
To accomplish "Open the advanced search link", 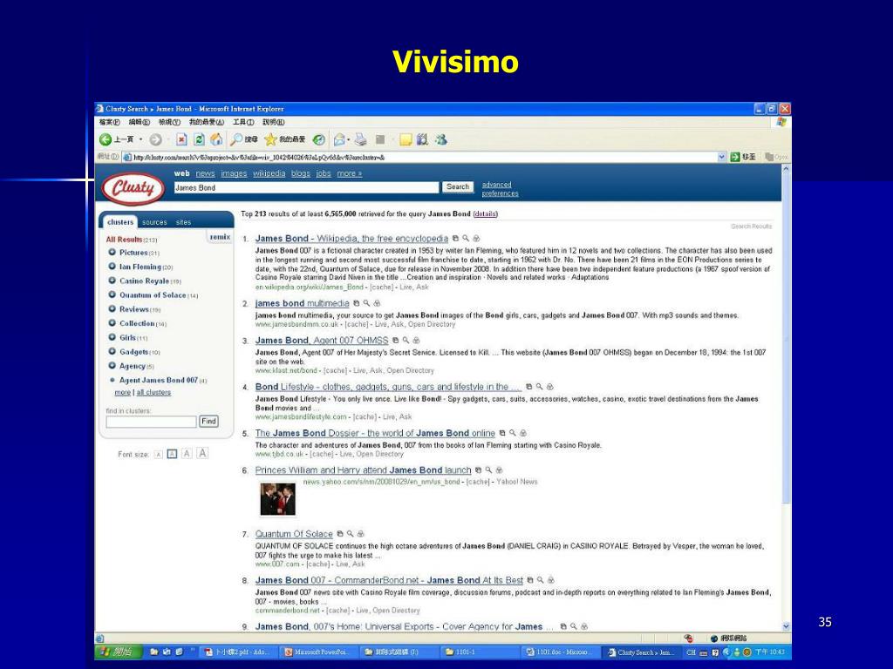I will (x=496, y=185).
